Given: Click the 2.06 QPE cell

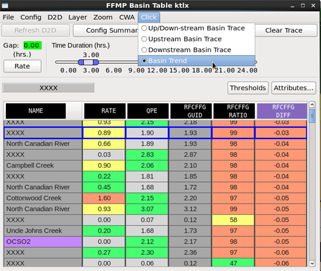Looking at the screenshot, I should [147, 165].
